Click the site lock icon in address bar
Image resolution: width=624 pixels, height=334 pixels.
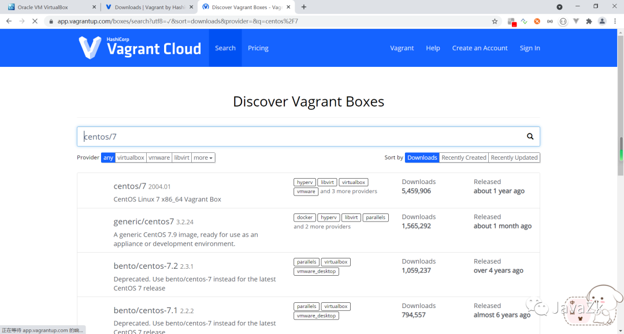point(51,21)
